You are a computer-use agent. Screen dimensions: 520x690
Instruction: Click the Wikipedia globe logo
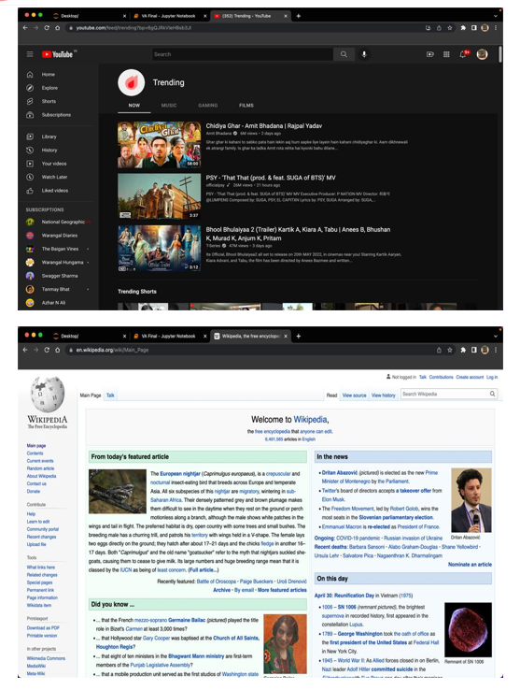(x=47, y=394)
